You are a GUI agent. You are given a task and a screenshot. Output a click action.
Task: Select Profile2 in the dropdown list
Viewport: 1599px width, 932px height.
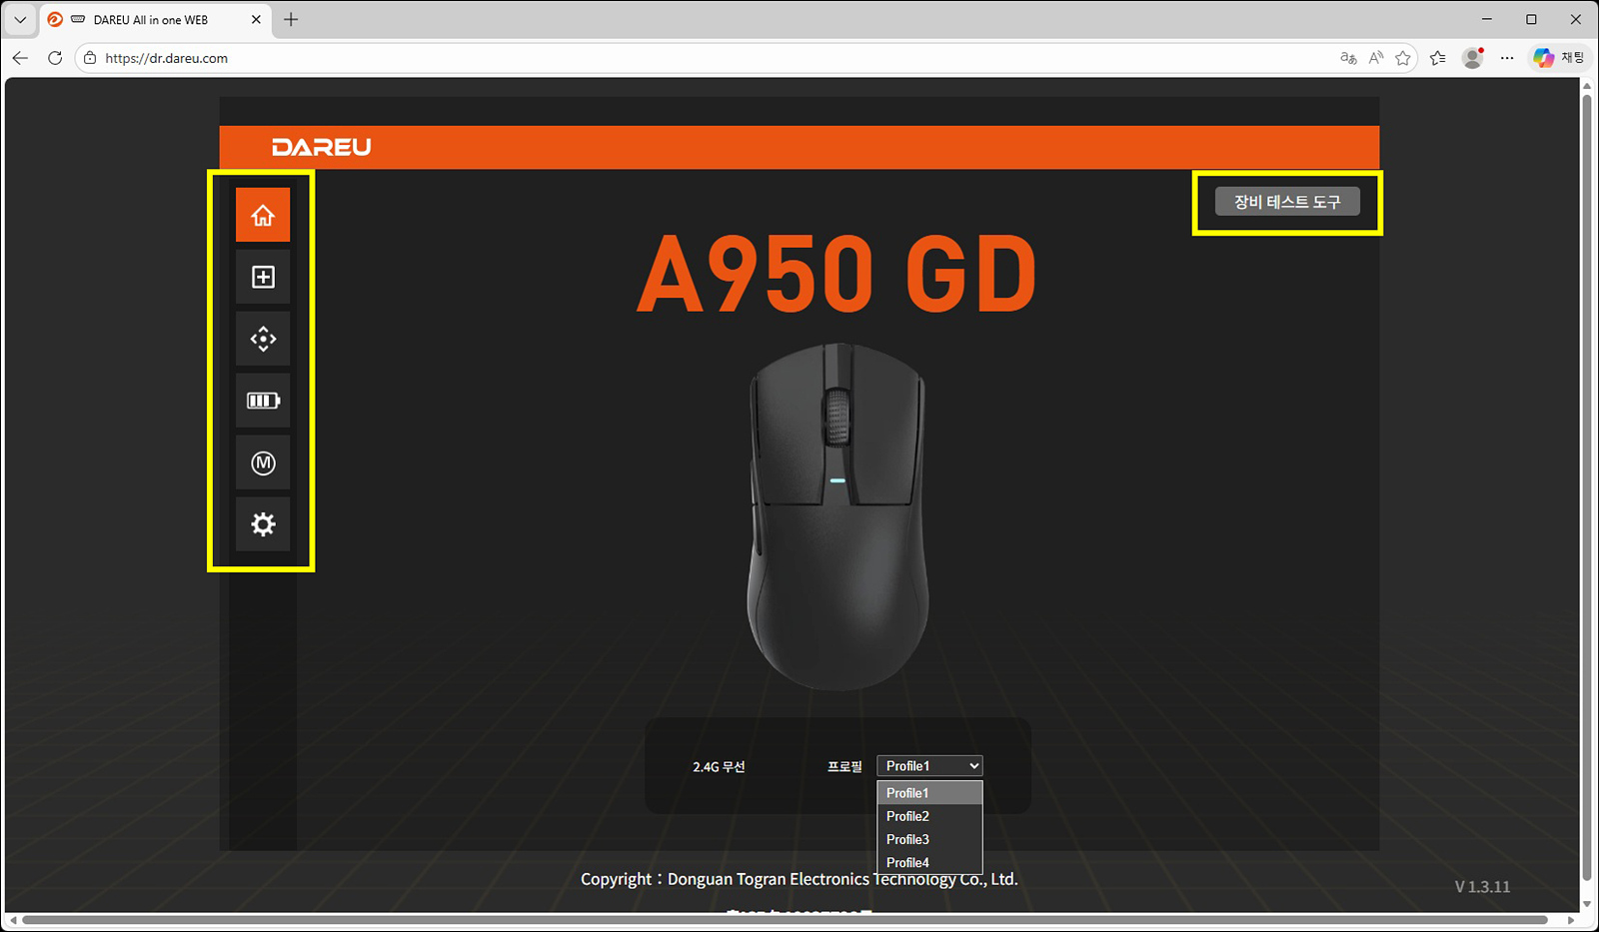[x=929, y=816]
